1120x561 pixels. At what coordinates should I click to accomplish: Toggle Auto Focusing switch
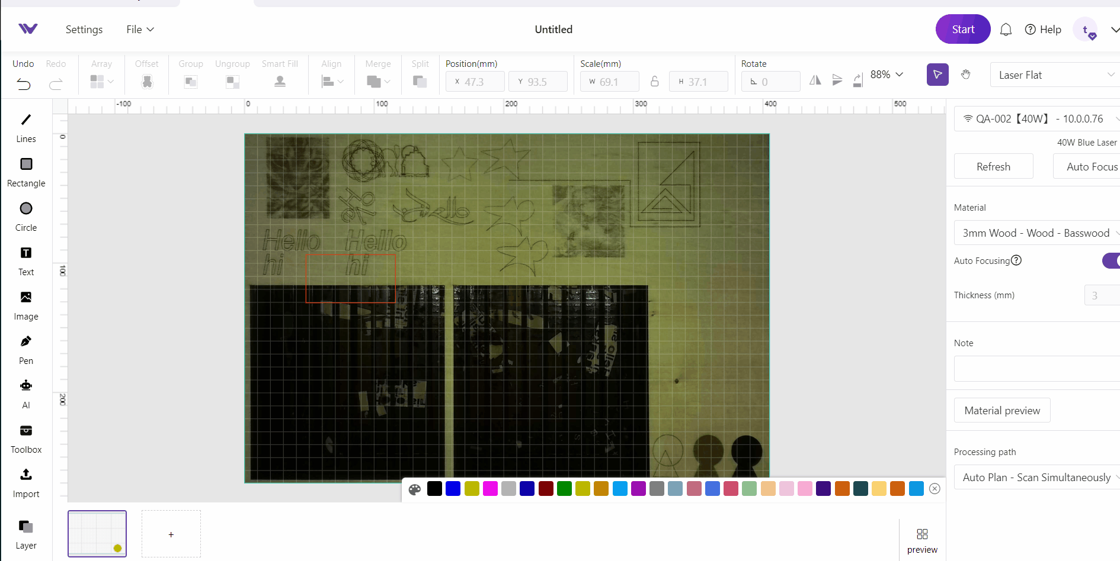tap(1111, 260)
